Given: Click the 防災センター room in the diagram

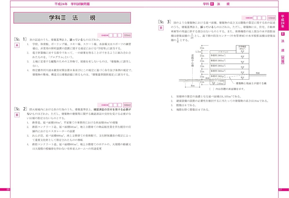Looking at the screenshot, I should click(x=218, y=82).
